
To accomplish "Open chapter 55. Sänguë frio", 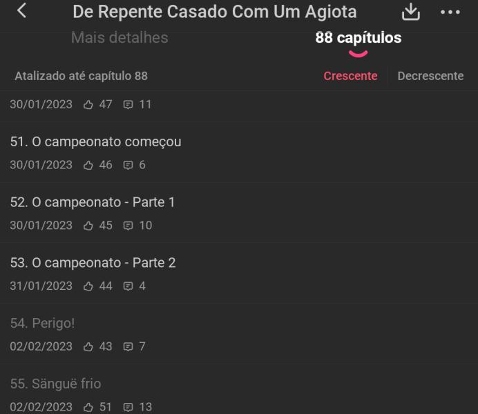I will [55, 384].
